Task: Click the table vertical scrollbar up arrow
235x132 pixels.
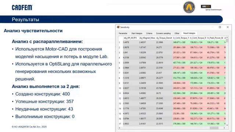Action: tap(227, 38)
